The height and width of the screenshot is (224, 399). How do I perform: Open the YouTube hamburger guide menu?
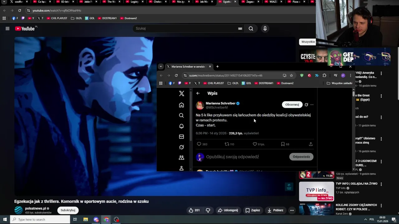[7, 29]
